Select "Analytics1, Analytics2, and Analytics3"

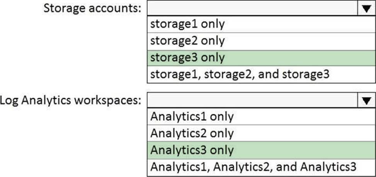click(254, 167)
